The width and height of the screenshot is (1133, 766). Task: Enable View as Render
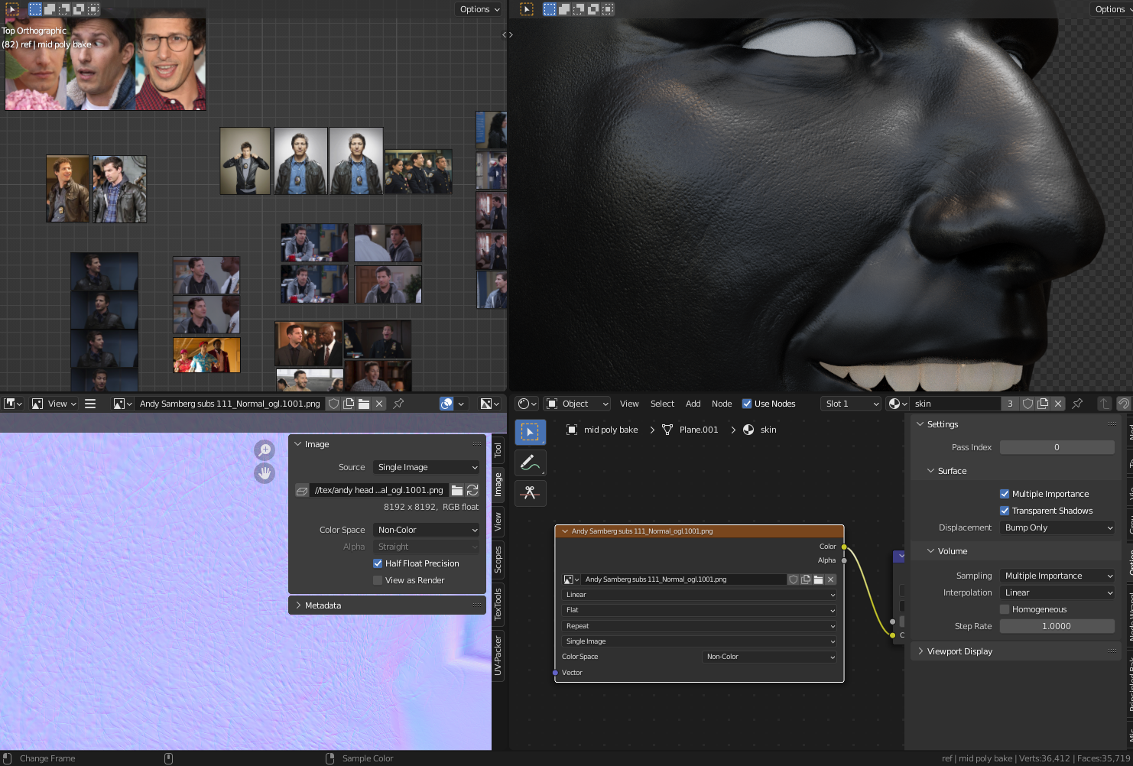(378, 580)
